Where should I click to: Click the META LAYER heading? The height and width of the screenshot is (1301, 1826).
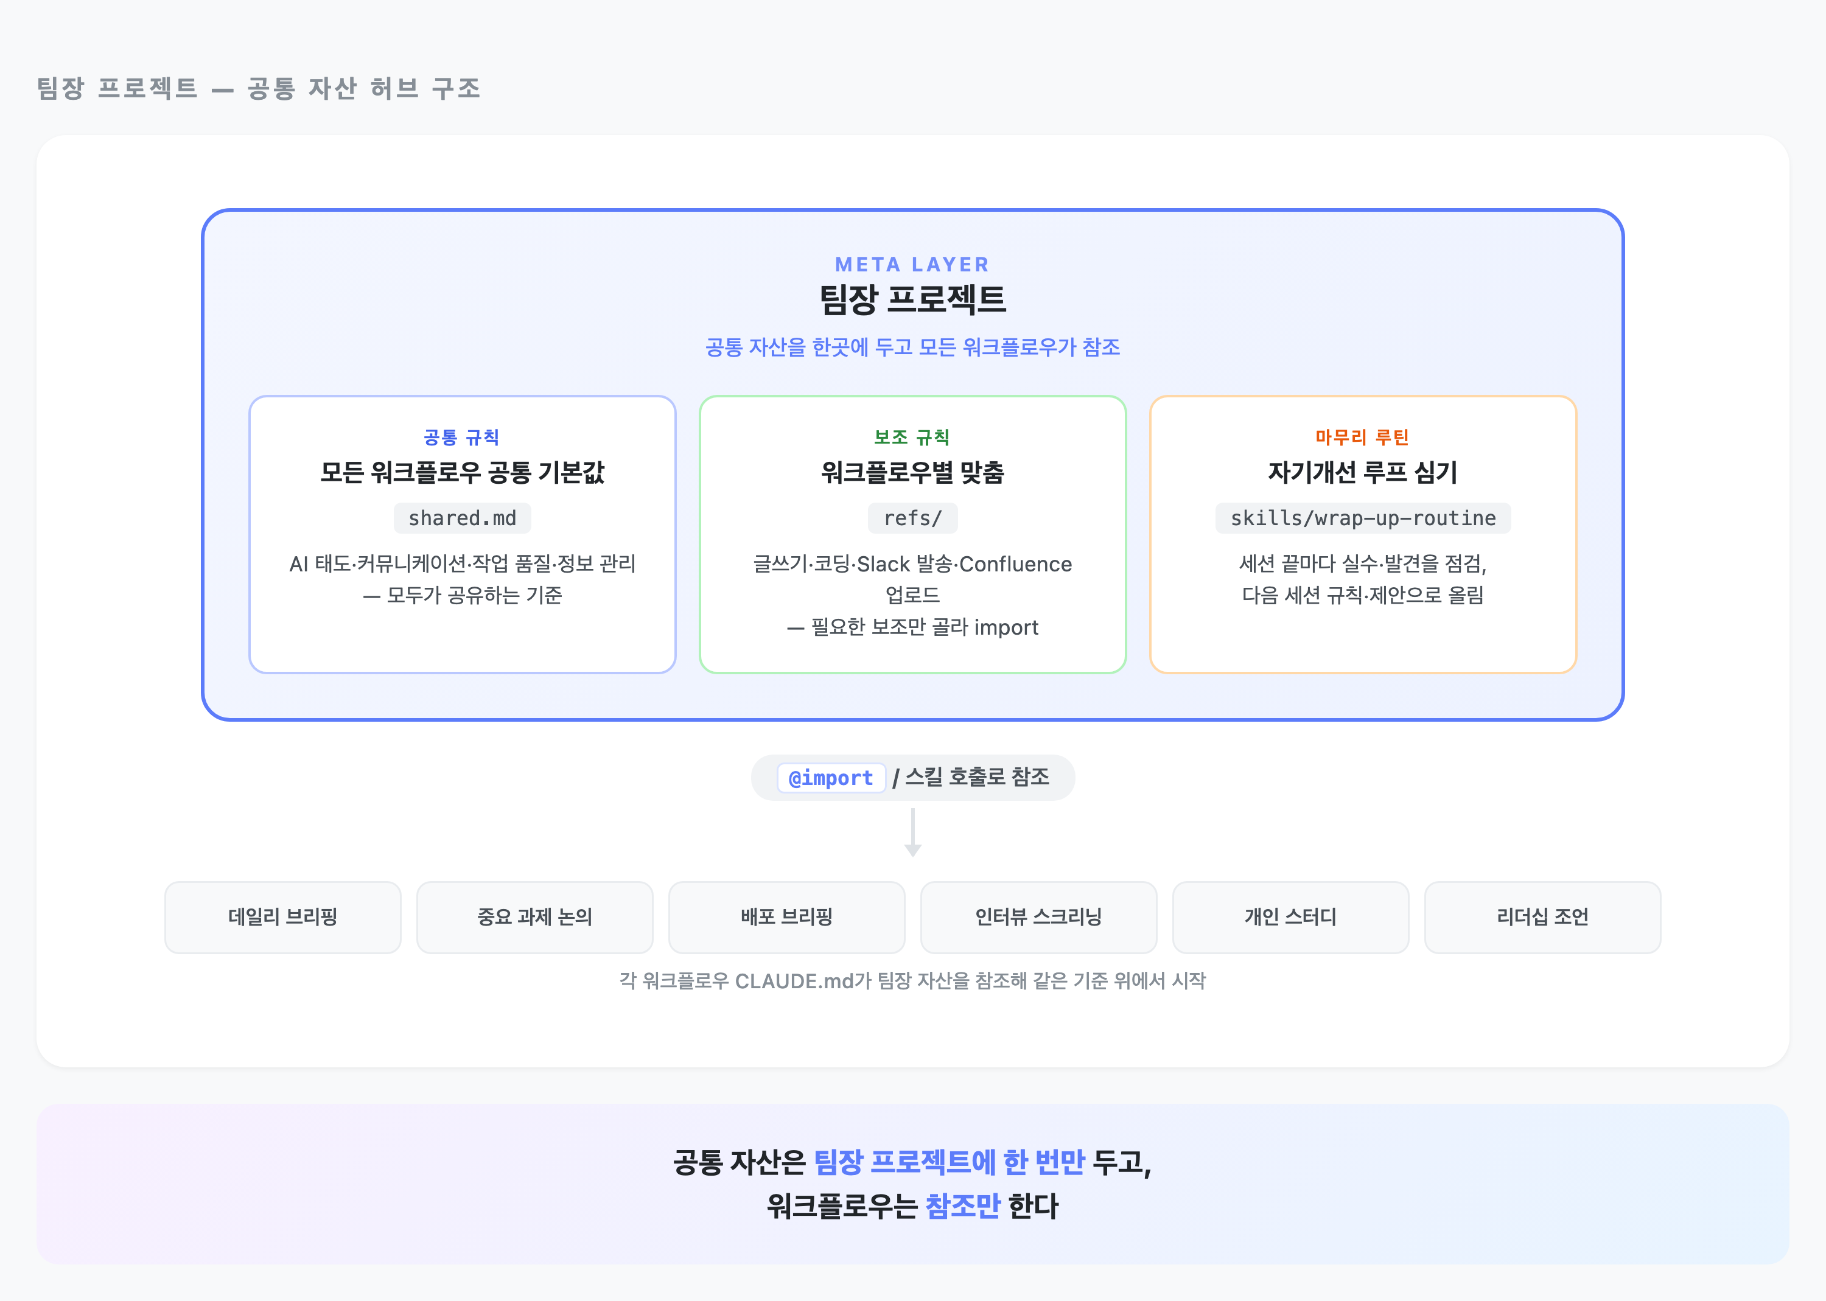(912, 264)
